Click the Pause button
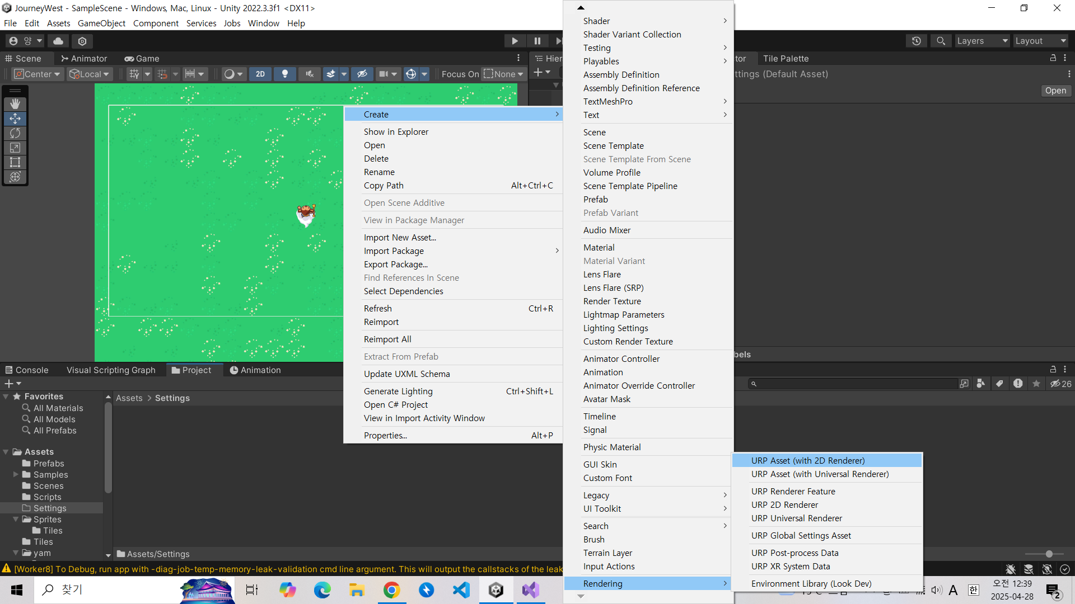The image size is (1075, 604). pyautogui.click(x=537, y=41)
